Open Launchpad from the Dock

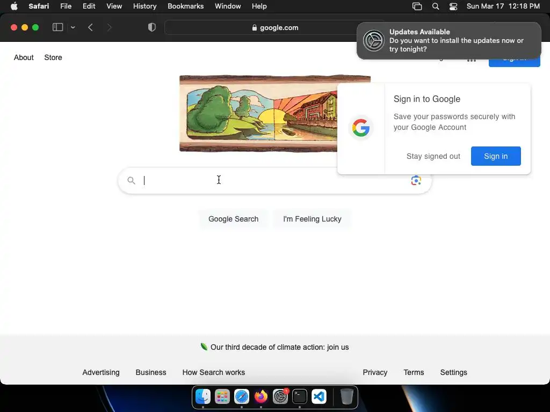pyautogui.click(x=222, y=396)
